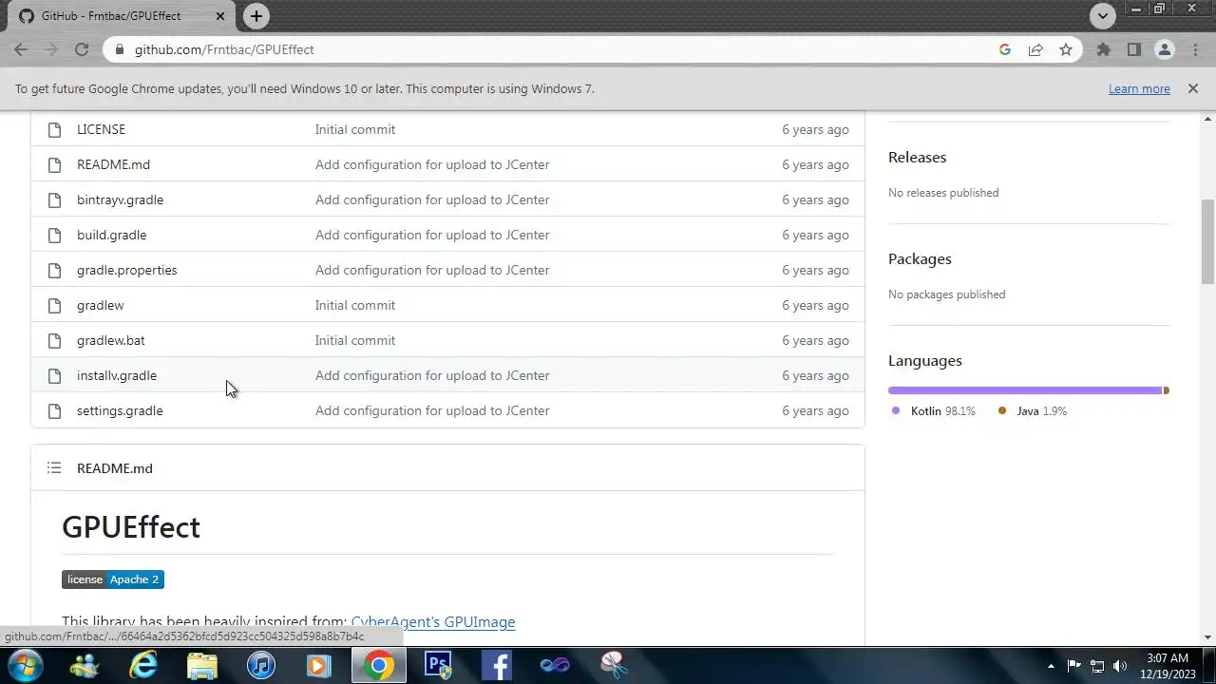Click the purple Kotlin language bar
Viewport: 1216px width, 684px height.
tap(1025, 390)
